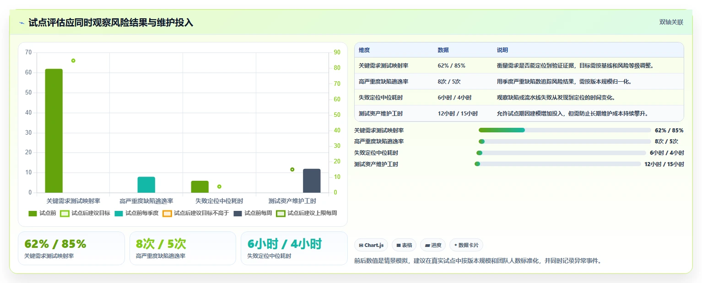Click the 8次 / 5次 table cell
702x283 pixels.
(x=449, y=82)
